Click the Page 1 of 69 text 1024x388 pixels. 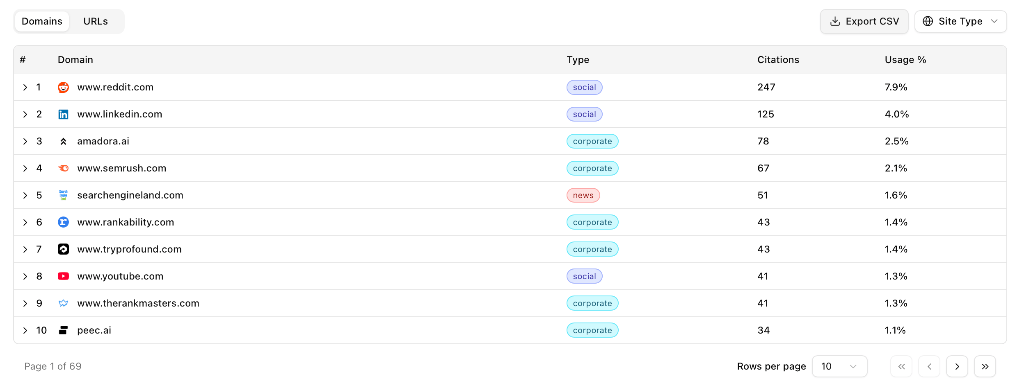53,366
